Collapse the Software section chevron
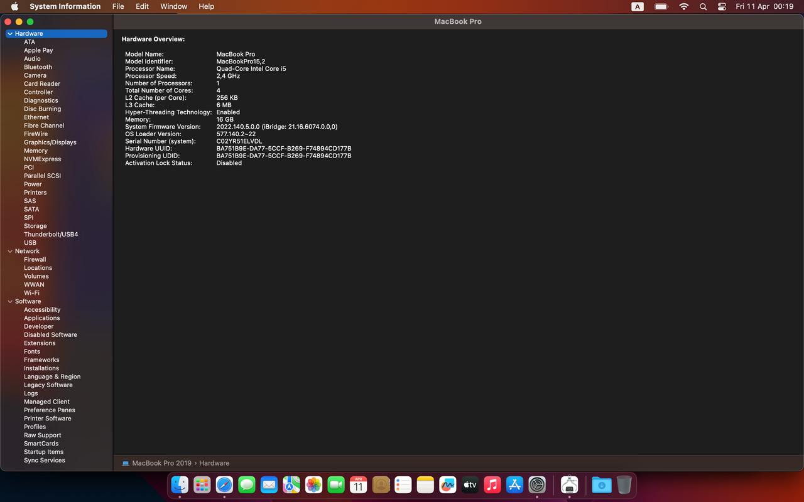 click(10, 301)
